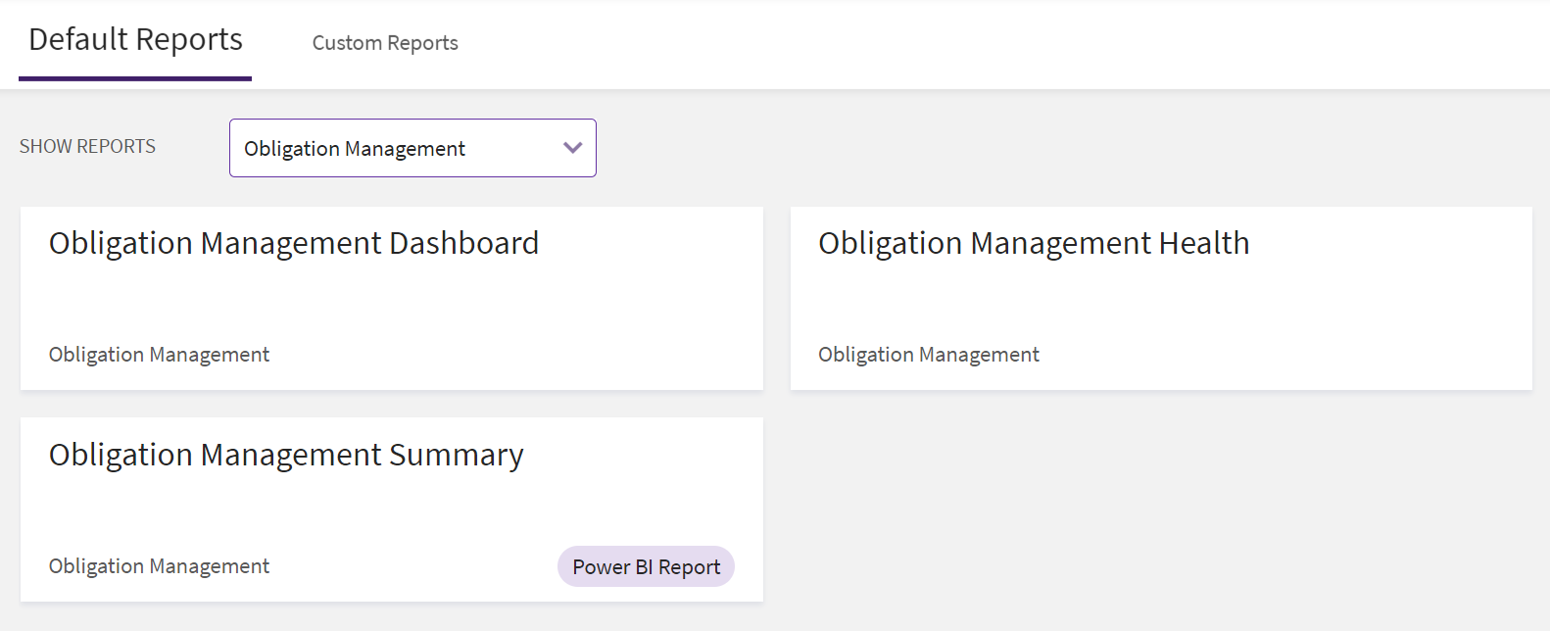Image resolution: width=1550 pixels, height=631 pixels.
Task: Click the SHOW REPORTS label
Action: coord(87,147)
